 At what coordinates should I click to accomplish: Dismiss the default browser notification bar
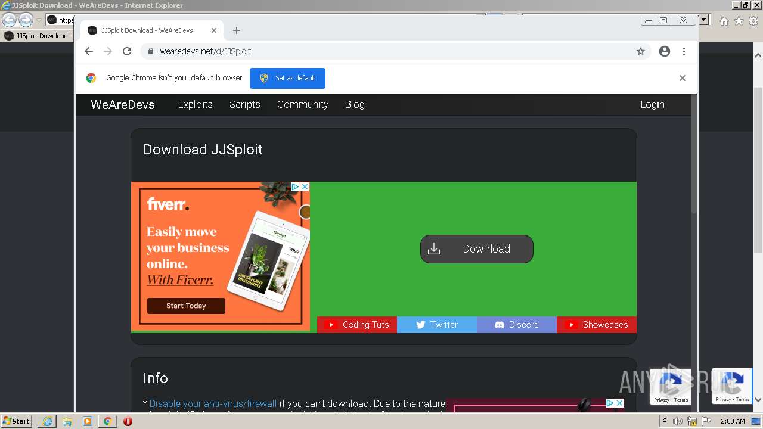pos(683,78)
